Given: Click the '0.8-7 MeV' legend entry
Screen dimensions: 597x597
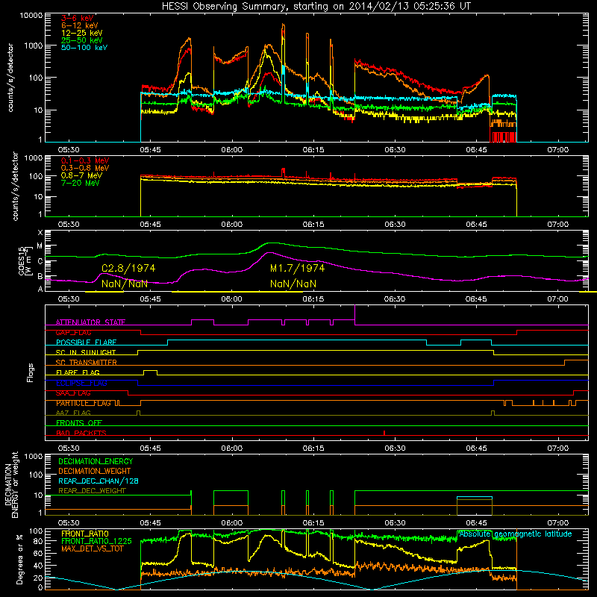Looking at the screenshot, I should pyautogui.click(x=81, y=175).
